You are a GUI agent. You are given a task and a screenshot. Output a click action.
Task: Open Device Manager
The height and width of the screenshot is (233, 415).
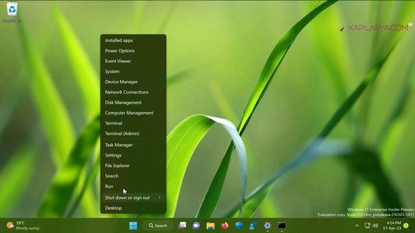[x=133, y=82]
